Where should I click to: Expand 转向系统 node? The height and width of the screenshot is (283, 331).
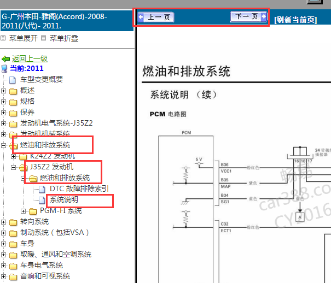point(3,222)
